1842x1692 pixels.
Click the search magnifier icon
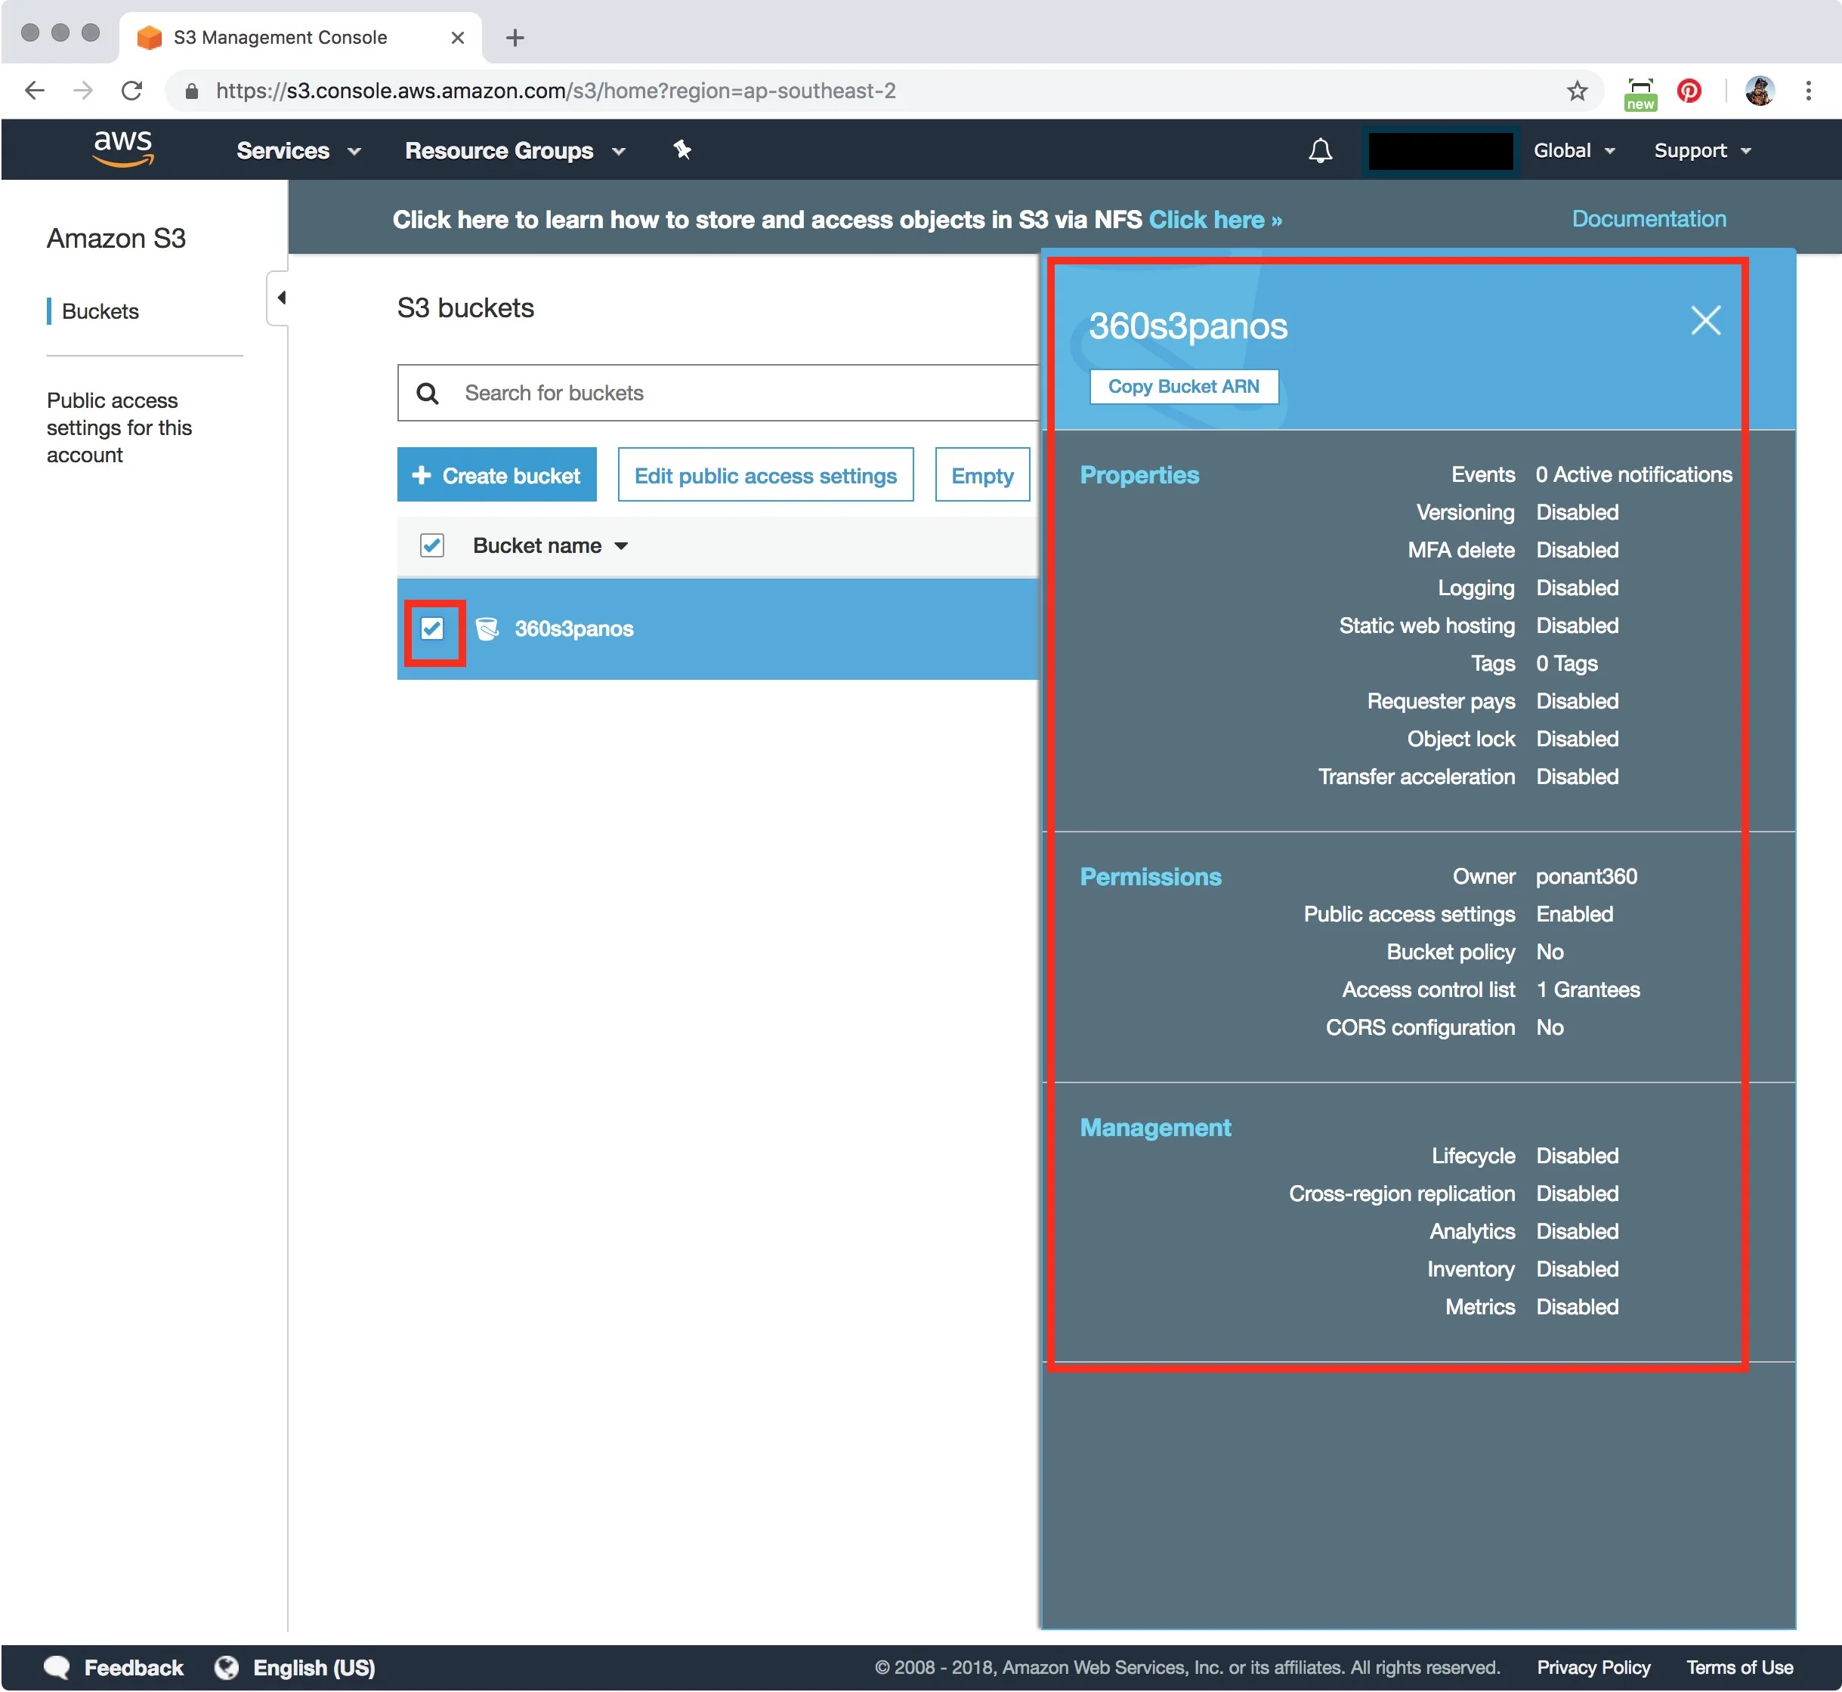point(427,393)
